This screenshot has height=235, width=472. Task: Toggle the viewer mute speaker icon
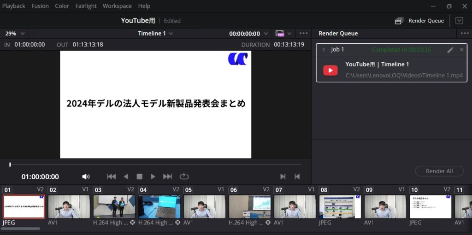click(86, 176)
